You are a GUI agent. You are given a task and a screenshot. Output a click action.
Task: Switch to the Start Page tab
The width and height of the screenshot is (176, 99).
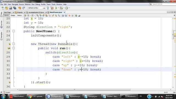[x=7, y=12]
